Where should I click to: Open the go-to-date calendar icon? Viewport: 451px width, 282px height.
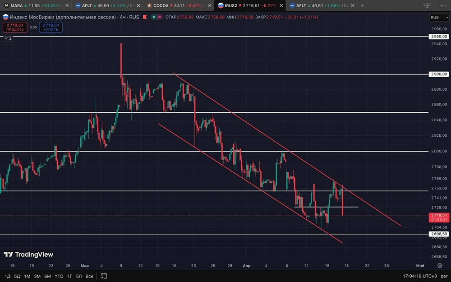104,276
